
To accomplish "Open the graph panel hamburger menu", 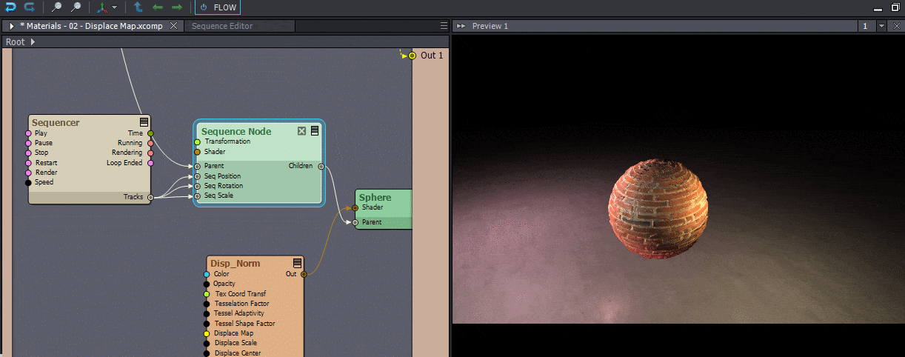I will 444,26.
